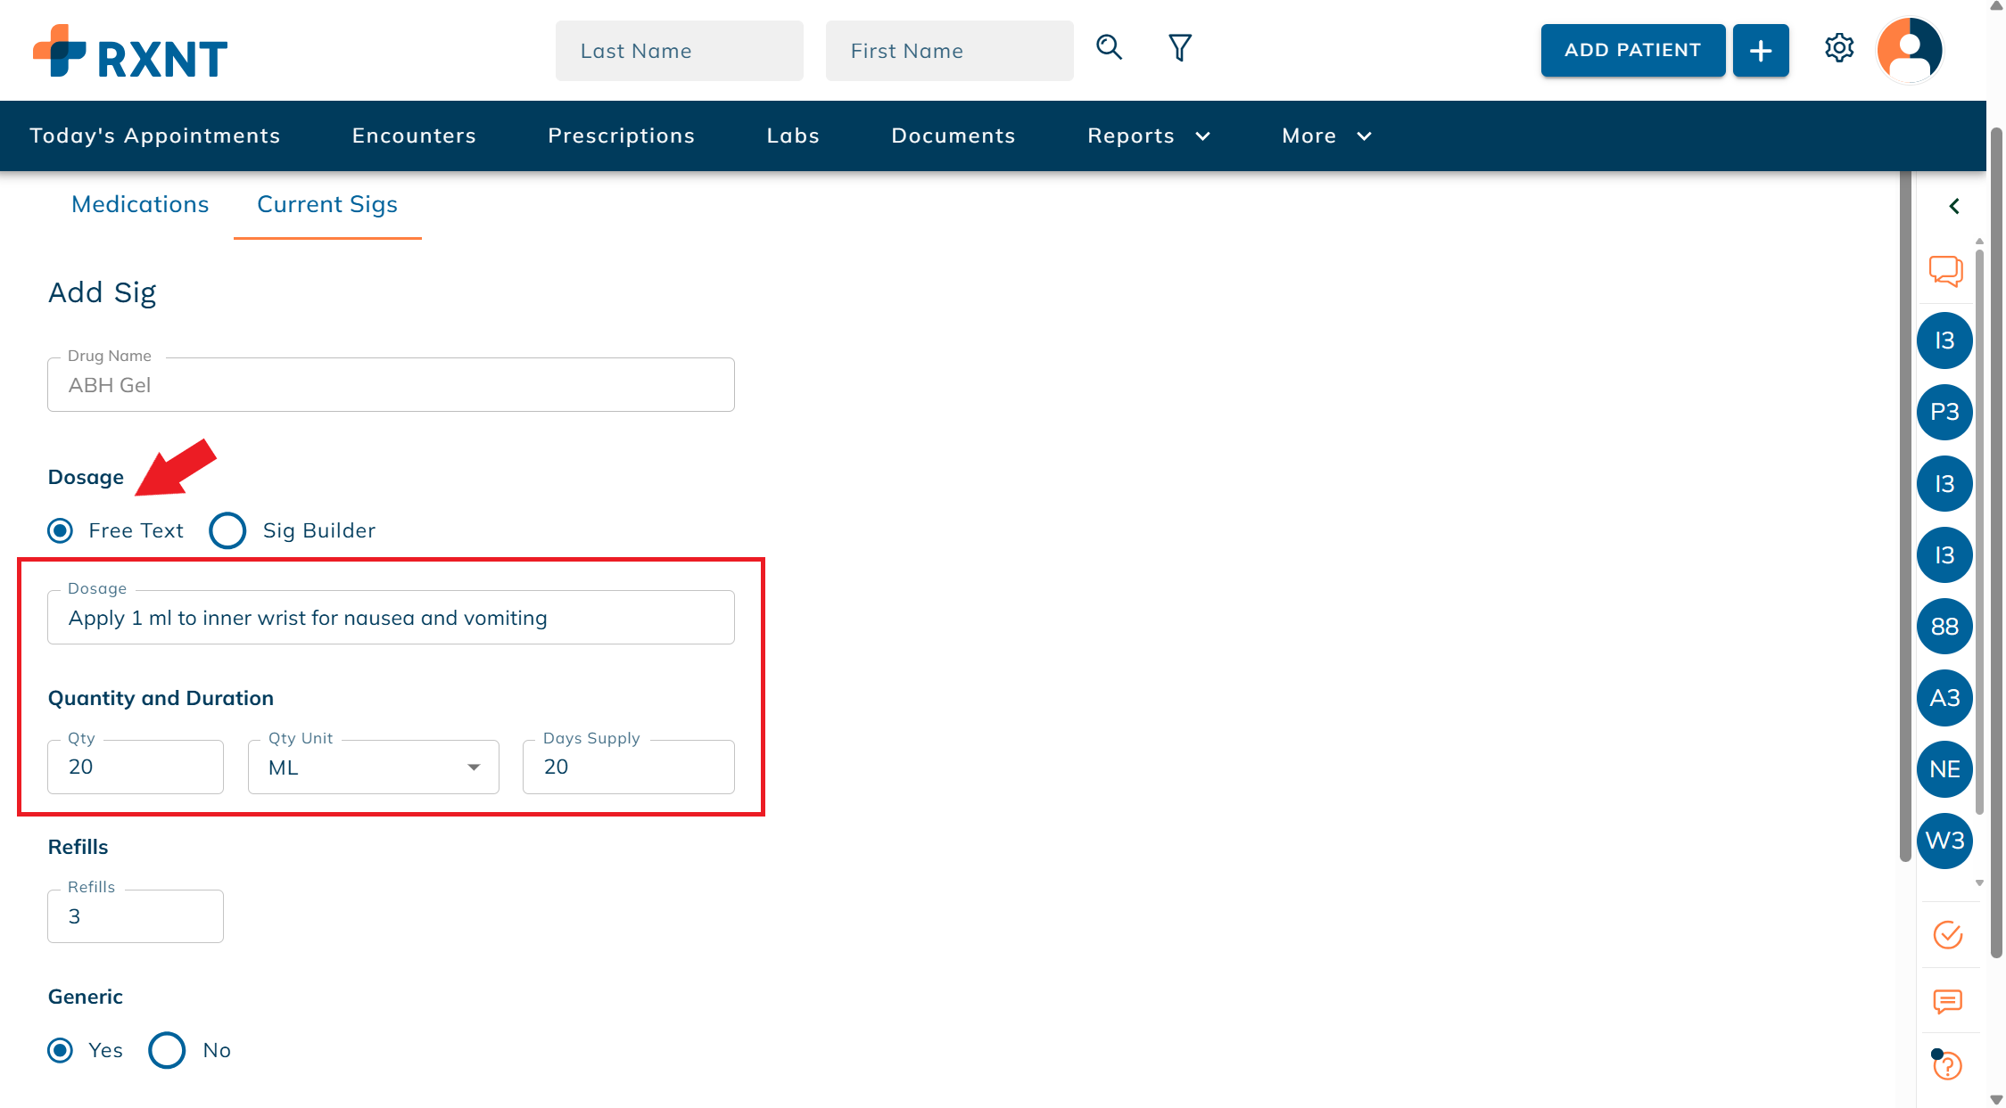Open the Qty Unit ML dropdown
The image size is (2006, 1108).
click(x=373, y=767)
